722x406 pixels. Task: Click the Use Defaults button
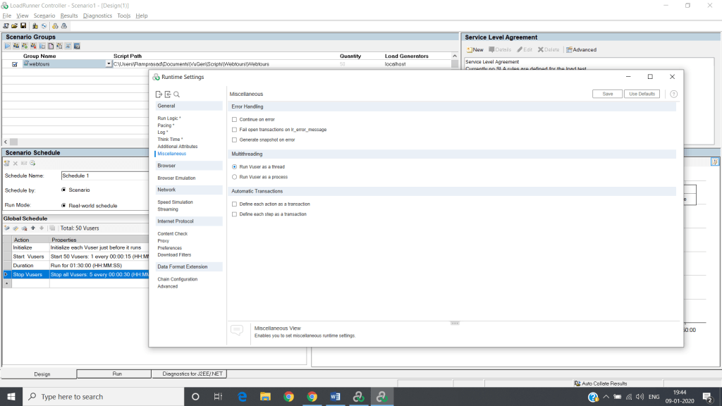click(641, 93)
